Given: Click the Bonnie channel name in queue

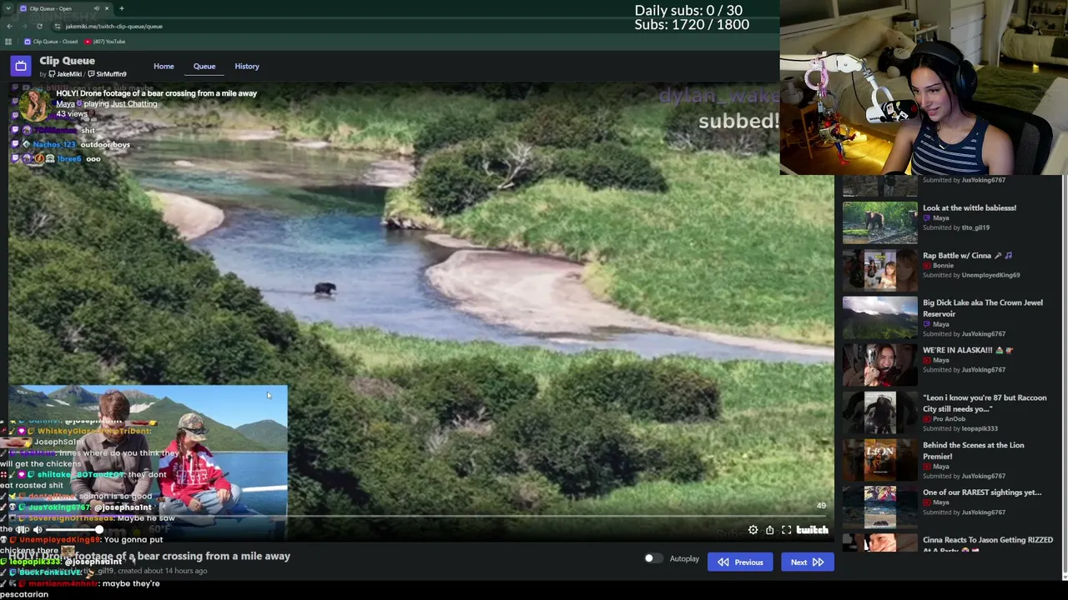Looking at the screenshot, I should pyautogui.click(x=943, y=265).
